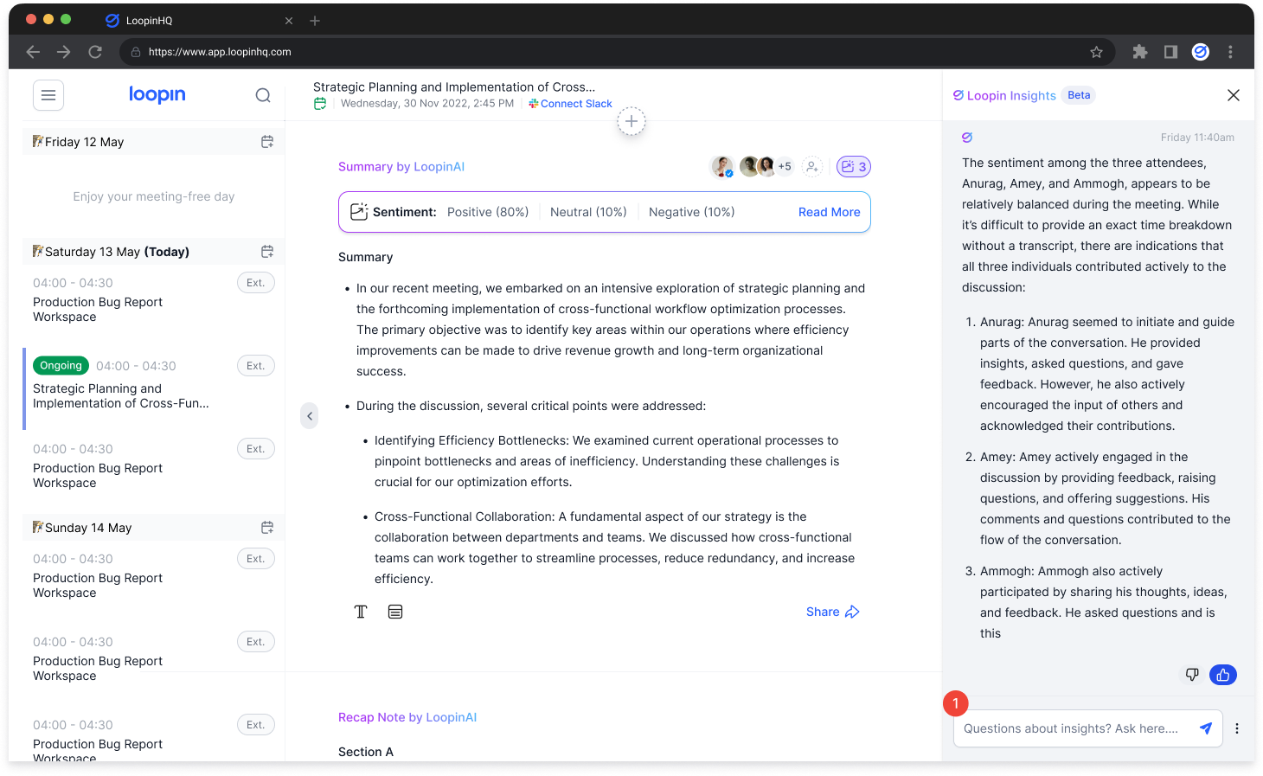Screen dimensions: 1263x776
Task: Click the thumbs up feedback button
Action: [1223, 675]
